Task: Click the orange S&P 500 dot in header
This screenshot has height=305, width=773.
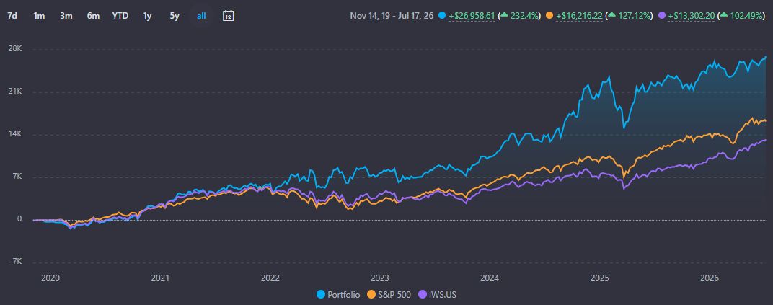Action: 549,16
